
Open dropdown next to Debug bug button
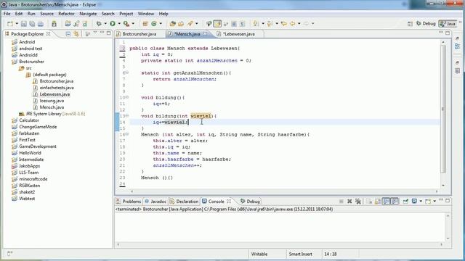tap(105, 24)
